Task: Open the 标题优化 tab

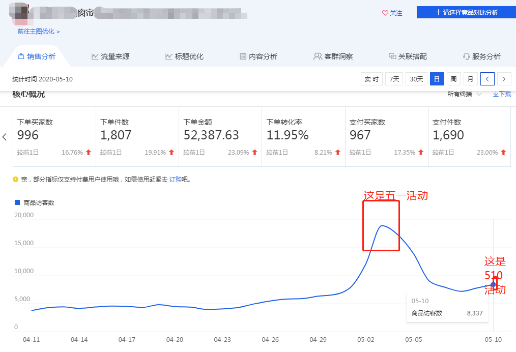Action: click(184, 56)
